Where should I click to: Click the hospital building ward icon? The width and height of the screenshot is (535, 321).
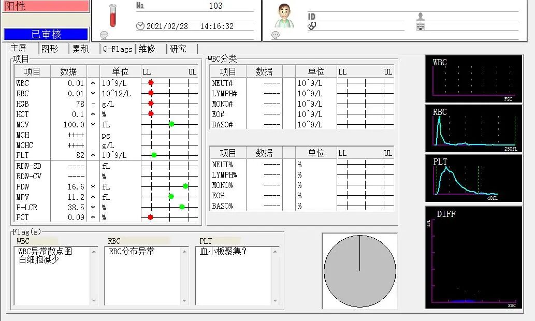[x=421, y=26]
